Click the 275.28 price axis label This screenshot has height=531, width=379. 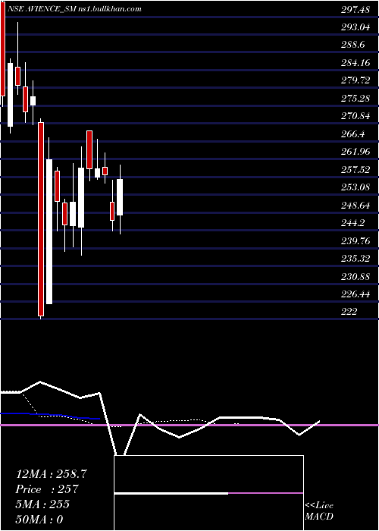tap(356, 99)
